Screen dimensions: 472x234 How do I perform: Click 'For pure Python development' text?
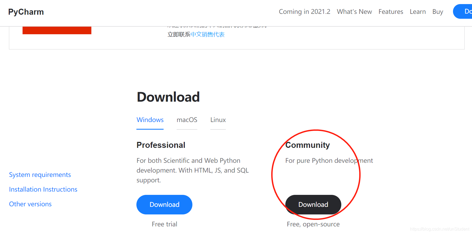[329, 161]
